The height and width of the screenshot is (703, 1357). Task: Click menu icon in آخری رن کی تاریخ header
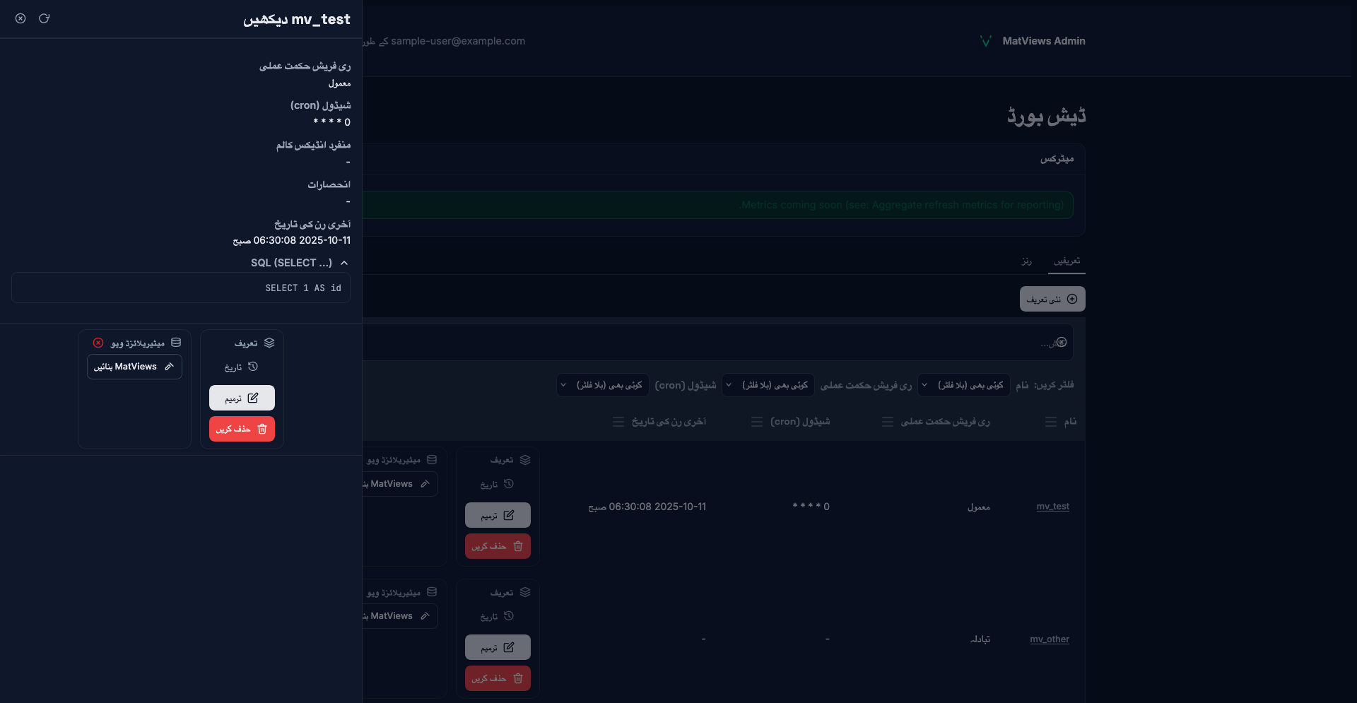click(618, 422)
